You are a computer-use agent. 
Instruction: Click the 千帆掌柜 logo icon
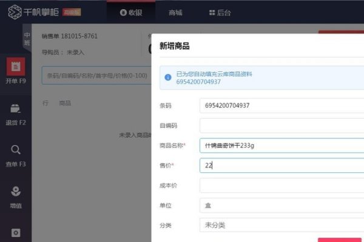(15, 12)
